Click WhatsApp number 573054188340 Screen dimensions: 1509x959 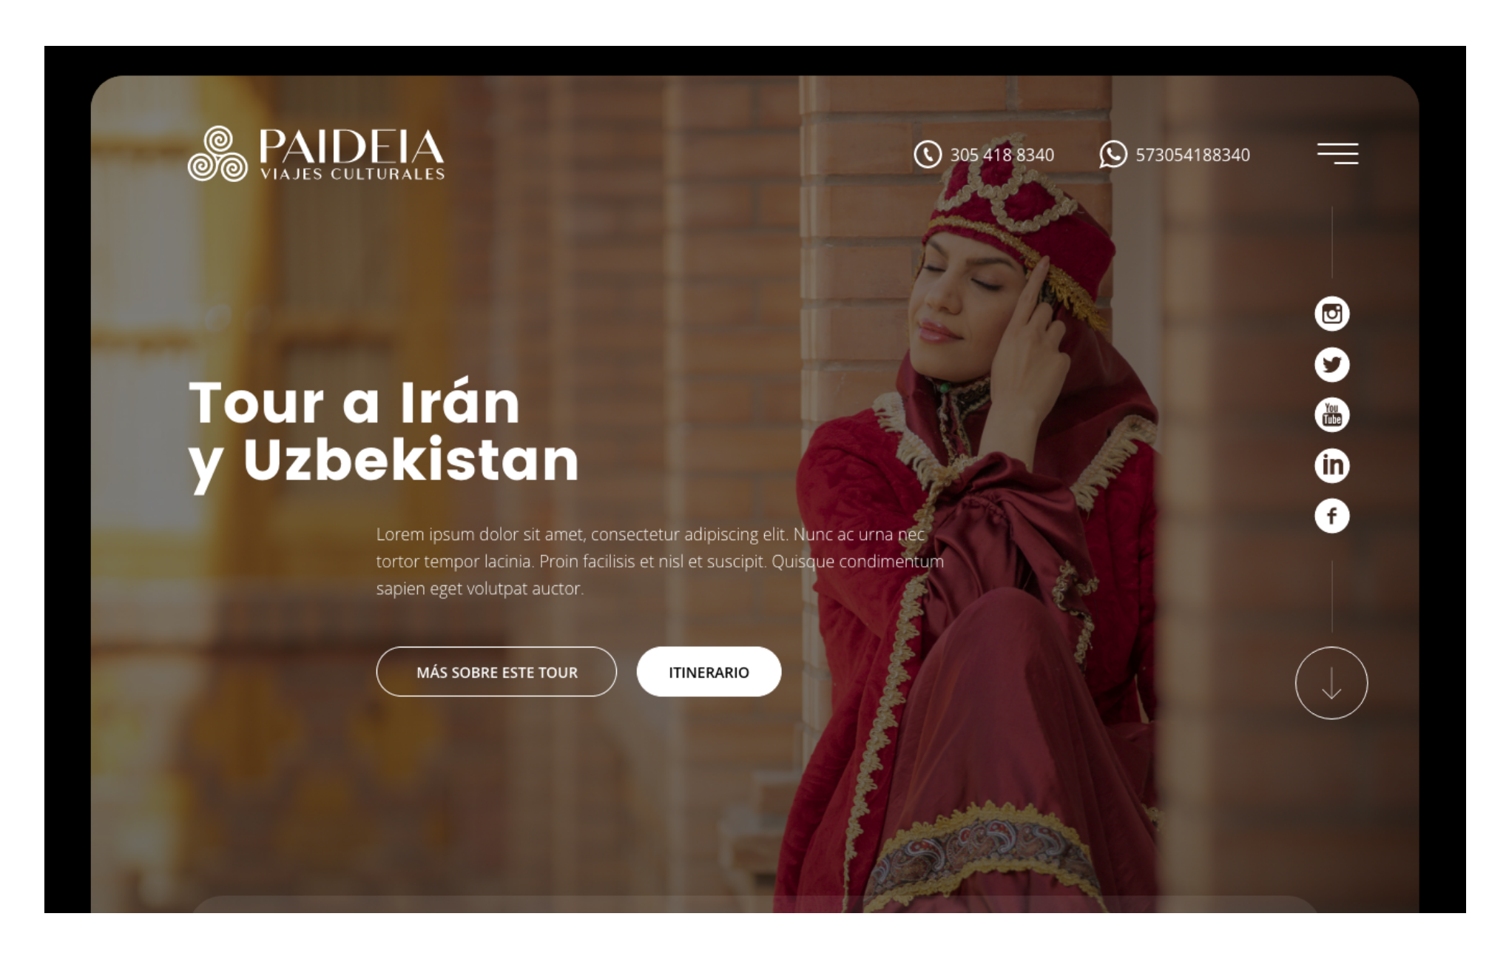pos(1192,155)
